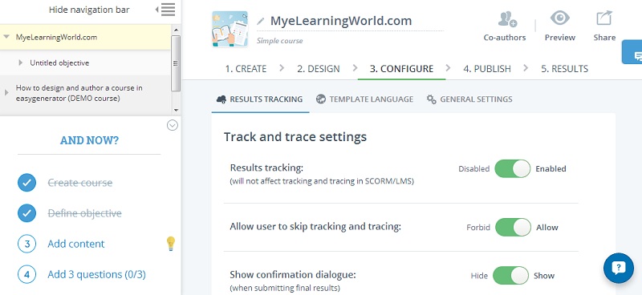
Task: Select Untitled objective in the tree
Action: coord(59,63)
